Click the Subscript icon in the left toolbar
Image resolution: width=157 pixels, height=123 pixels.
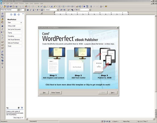click(x=2, y=35)
